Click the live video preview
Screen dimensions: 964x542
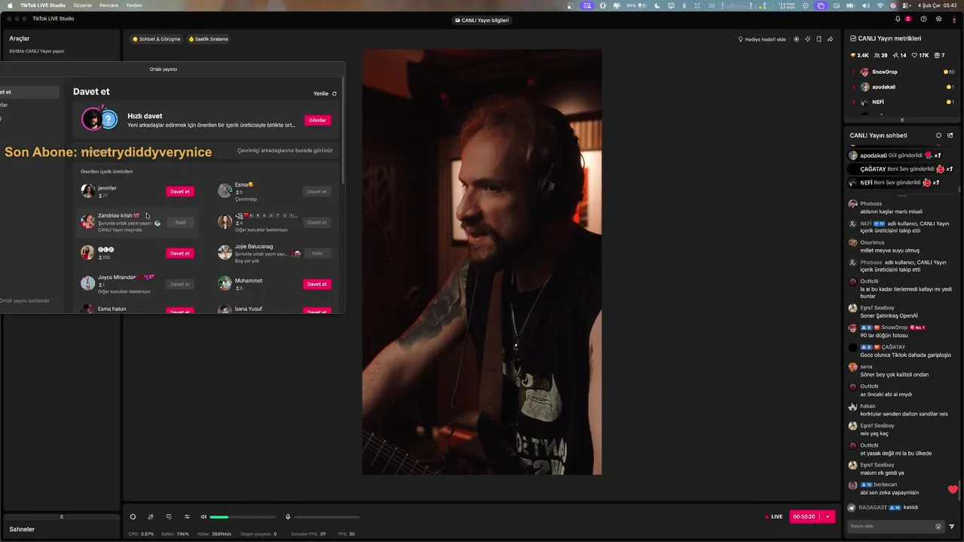coord(482,262)
